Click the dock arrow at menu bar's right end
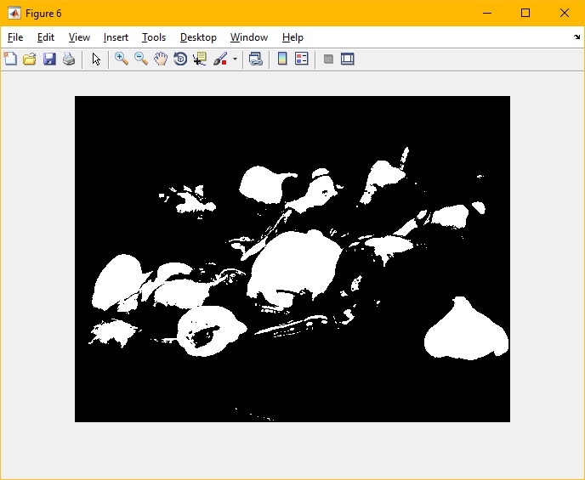 coord(576,37)
